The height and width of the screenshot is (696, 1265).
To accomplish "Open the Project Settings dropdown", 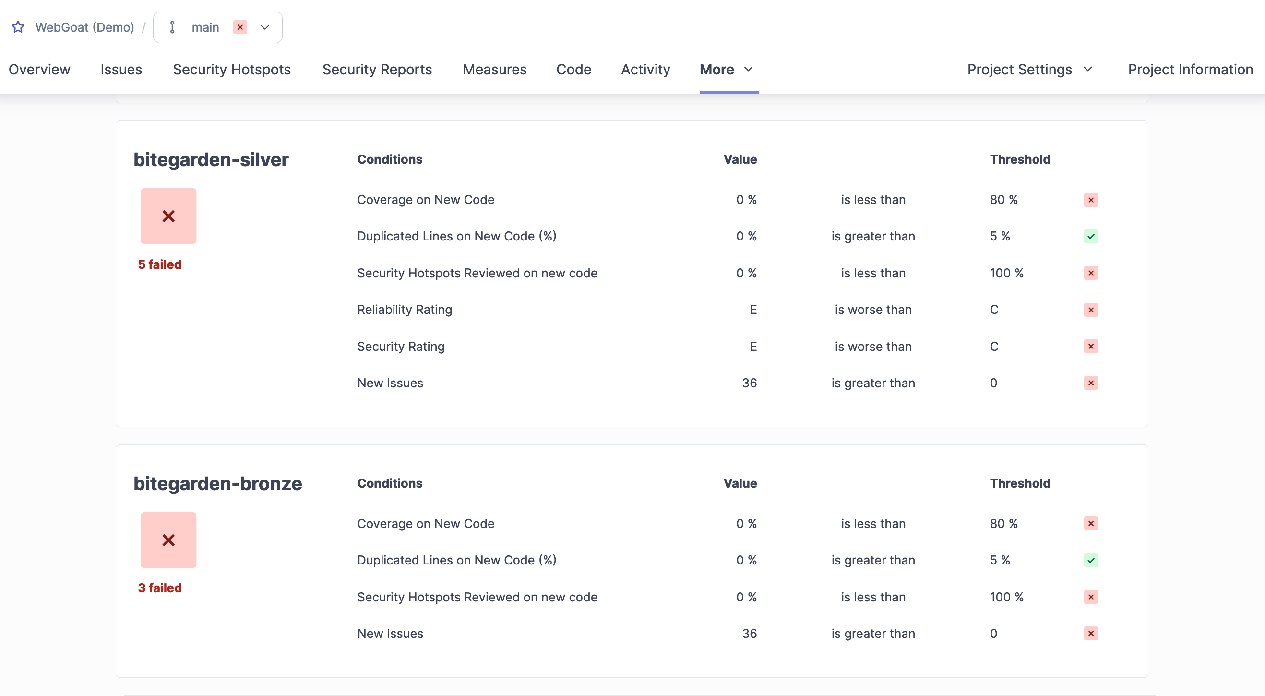I will [x=1029, y=69].
